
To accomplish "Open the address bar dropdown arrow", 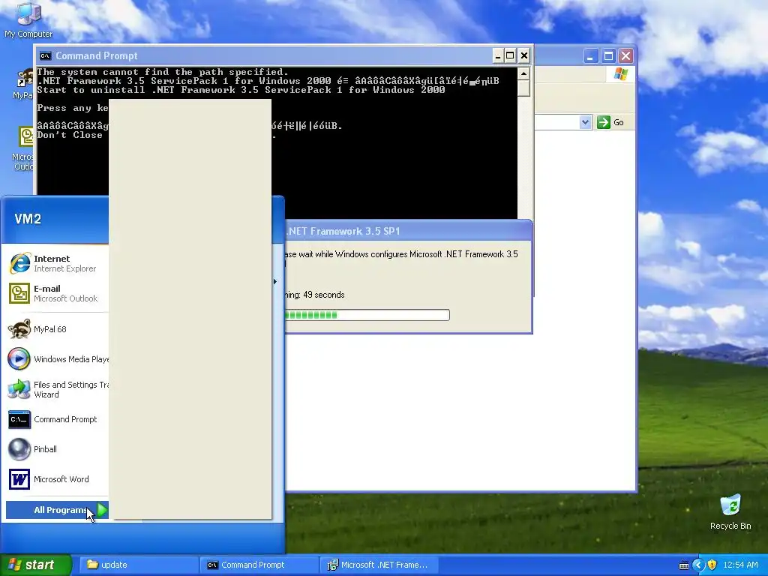I will pyautogui.click(x=585, y=122).
